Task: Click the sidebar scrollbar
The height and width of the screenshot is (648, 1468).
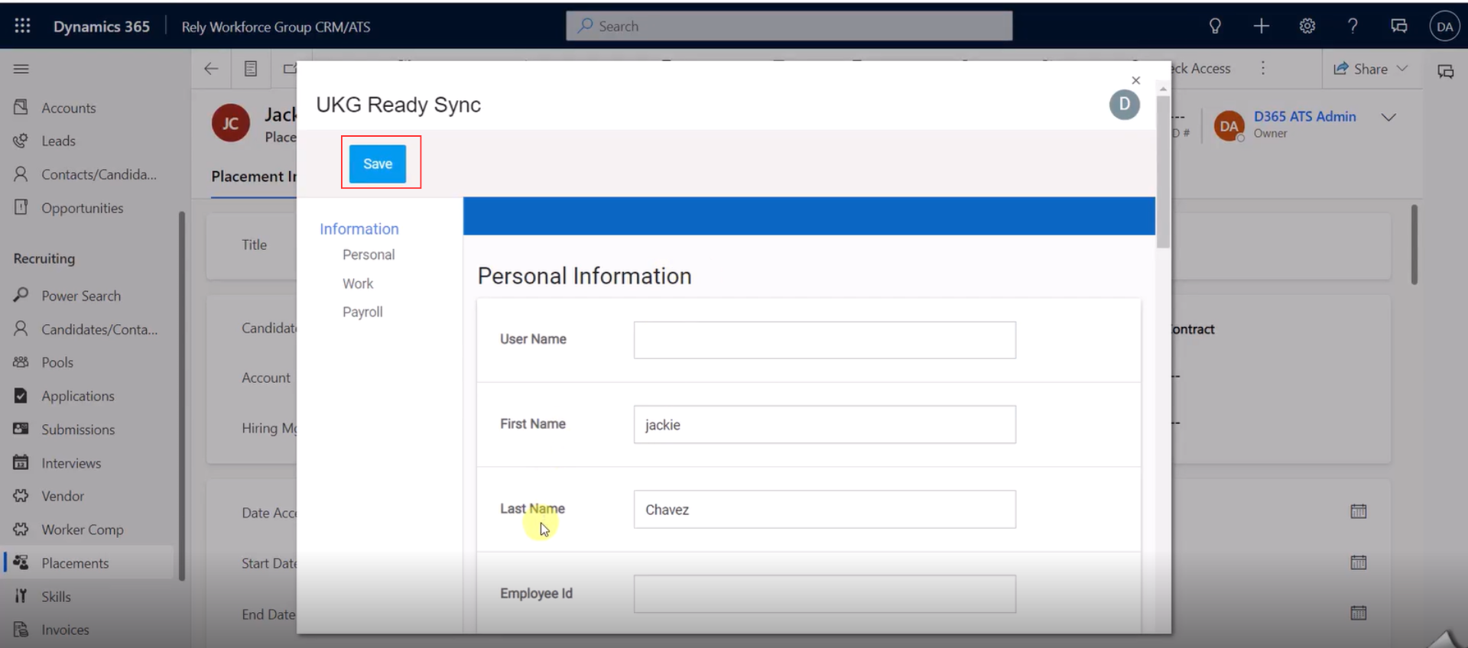Action: click(182, 396)
